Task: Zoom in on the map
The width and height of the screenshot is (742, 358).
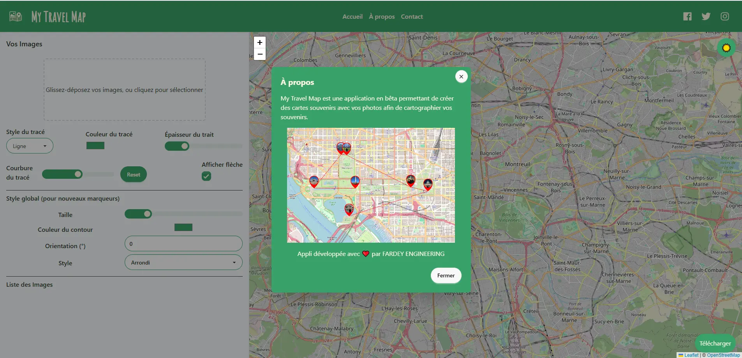Action: point(260,42)
